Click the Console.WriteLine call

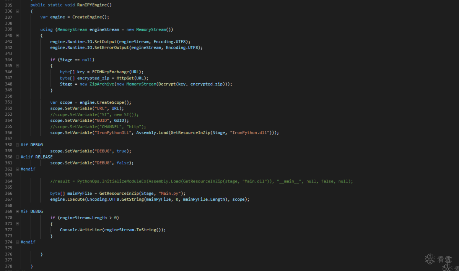[81, 230]
